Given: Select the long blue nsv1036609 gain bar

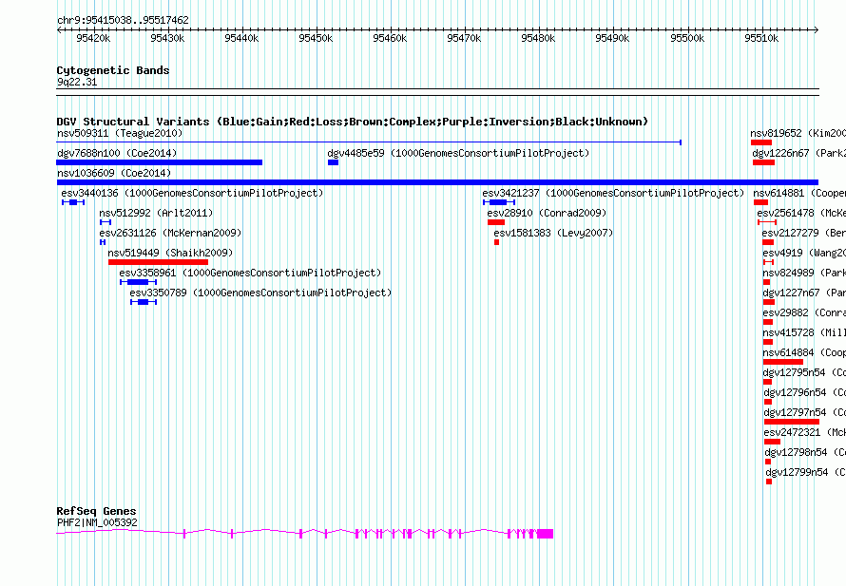Looking at the screenshot, I should [x=437, y=182].
